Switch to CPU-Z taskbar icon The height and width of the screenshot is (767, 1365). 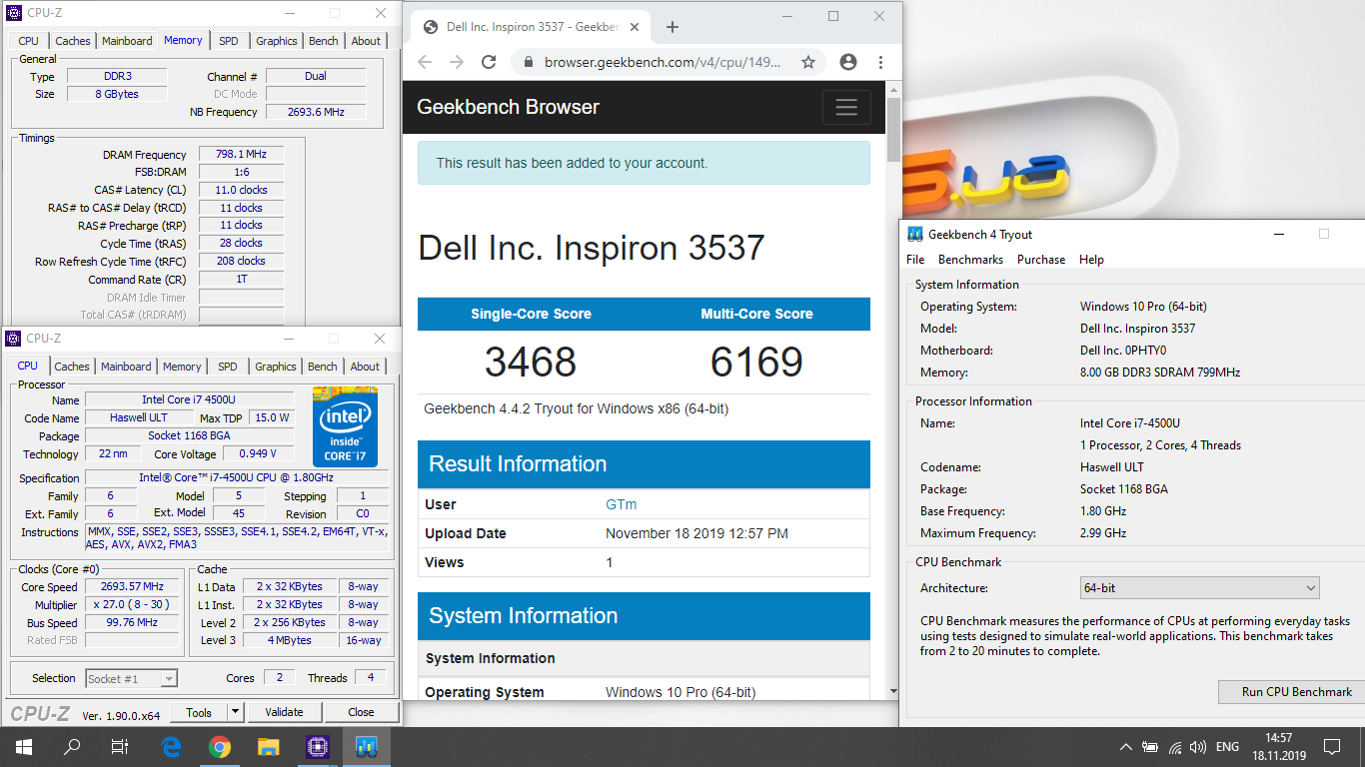[317, 747]
